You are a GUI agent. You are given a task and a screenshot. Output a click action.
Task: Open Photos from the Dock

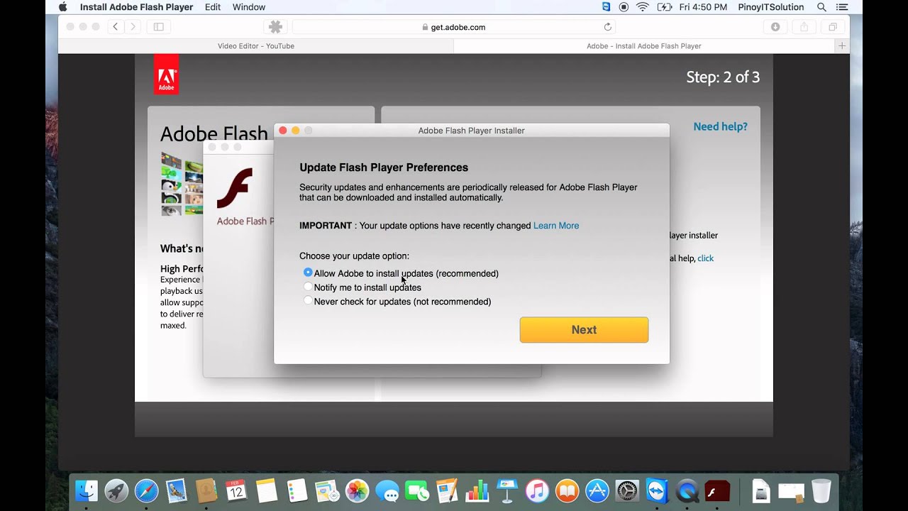pyautogui.click(x=357, y=490)
